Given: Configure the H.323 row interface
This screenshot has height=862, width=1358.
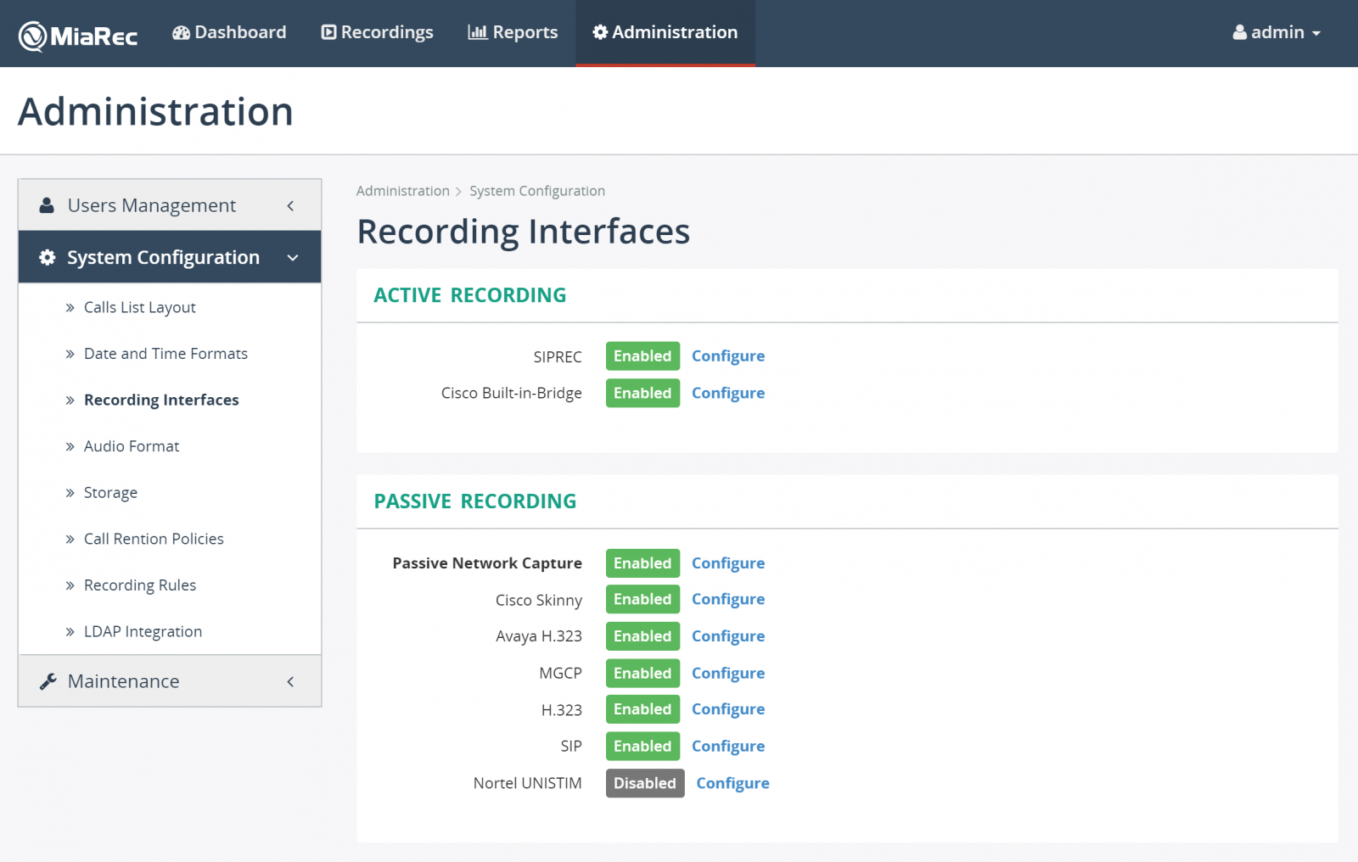Looking at the screenshot, I should tap(728, 709).
